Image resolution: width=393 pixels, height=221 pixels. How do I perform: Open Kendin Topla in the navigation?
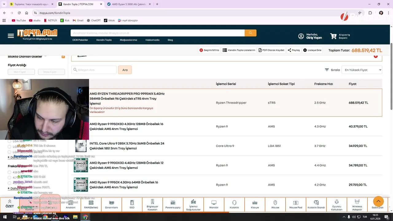pos(104,40)
